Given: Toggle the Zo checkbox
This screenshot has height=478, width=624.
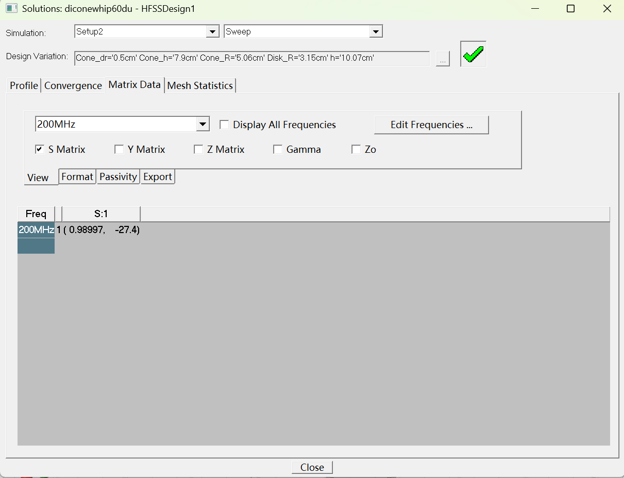Looking at the screenshot, I should point(356,149).
